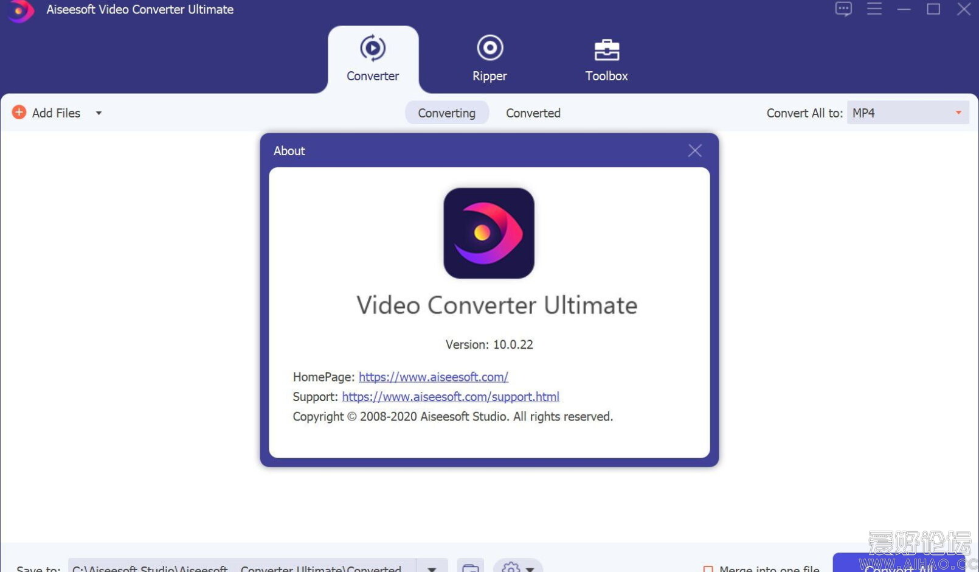Click the Video Converter Ultimate logo in About
The height and width of the screenshot is (572, 979).
(489, 233)
